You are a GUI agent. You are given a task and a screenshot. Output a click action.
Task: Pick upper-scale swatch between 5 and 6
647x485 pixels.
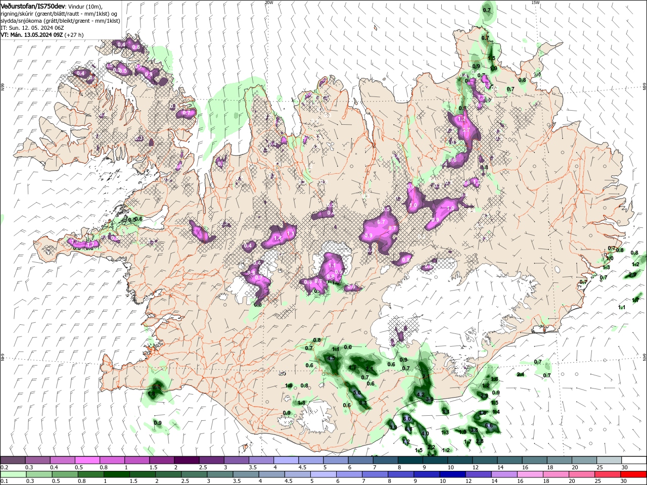point(335,460)
